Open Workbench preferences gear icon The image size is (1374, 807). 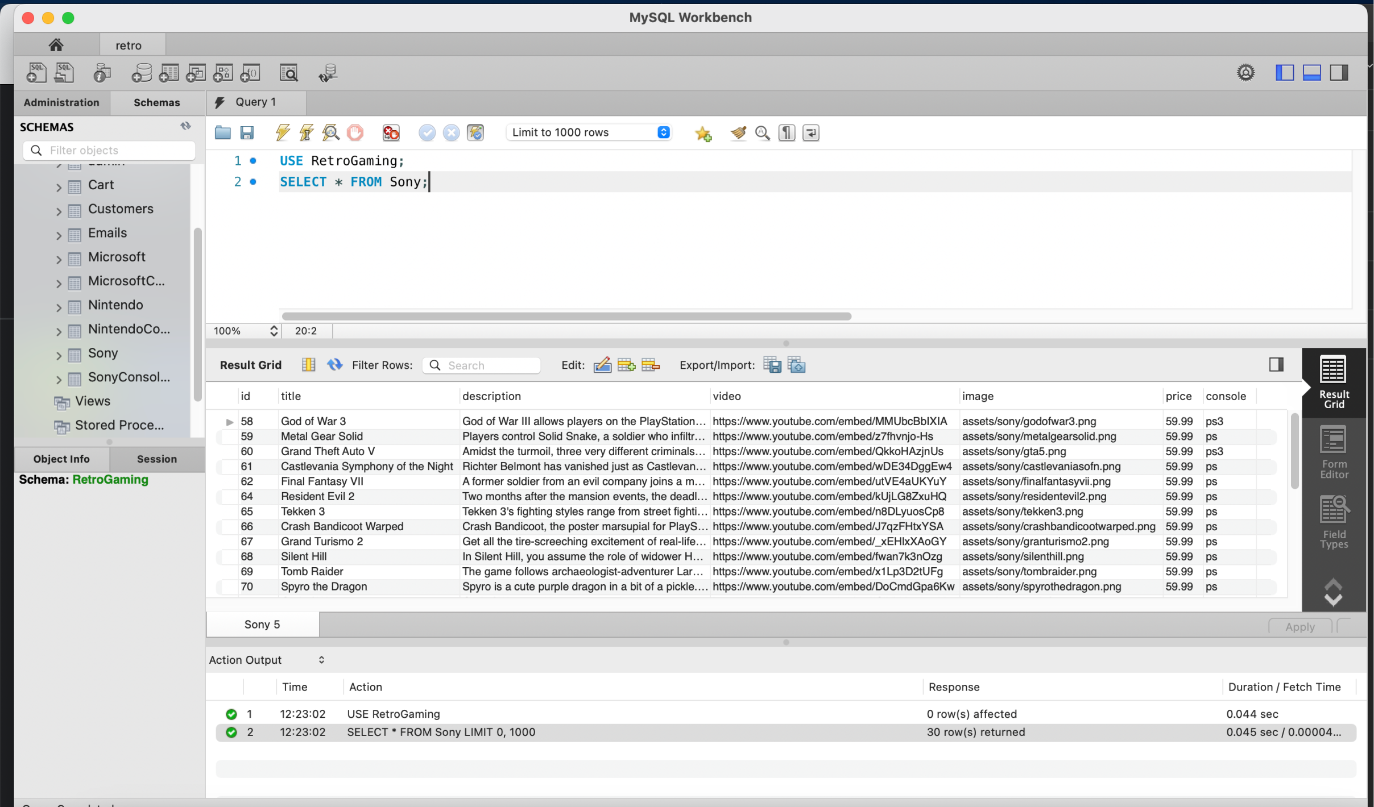tap(1245, 73)
